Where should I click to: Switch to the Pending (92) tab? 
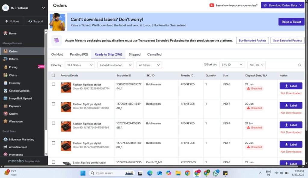point(79,54)
